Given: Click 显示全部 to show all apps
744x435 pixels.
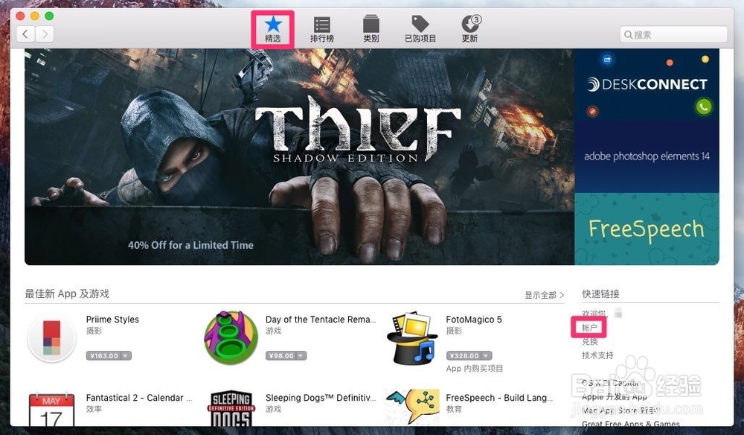Looking at the screenshot, I should (545, 295).
